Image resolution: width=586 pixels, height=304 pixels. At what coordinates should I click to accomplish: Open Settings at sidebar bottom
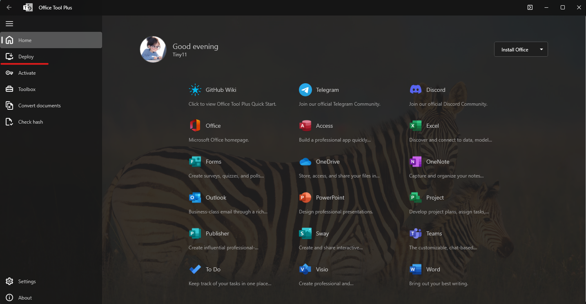(27, 282)
